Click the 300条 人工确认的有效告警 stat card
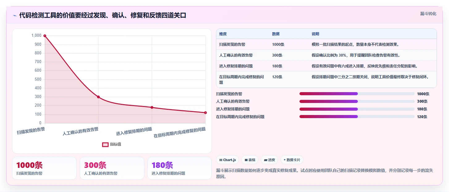Screen dimensions: 449x192 pos(112,168)
